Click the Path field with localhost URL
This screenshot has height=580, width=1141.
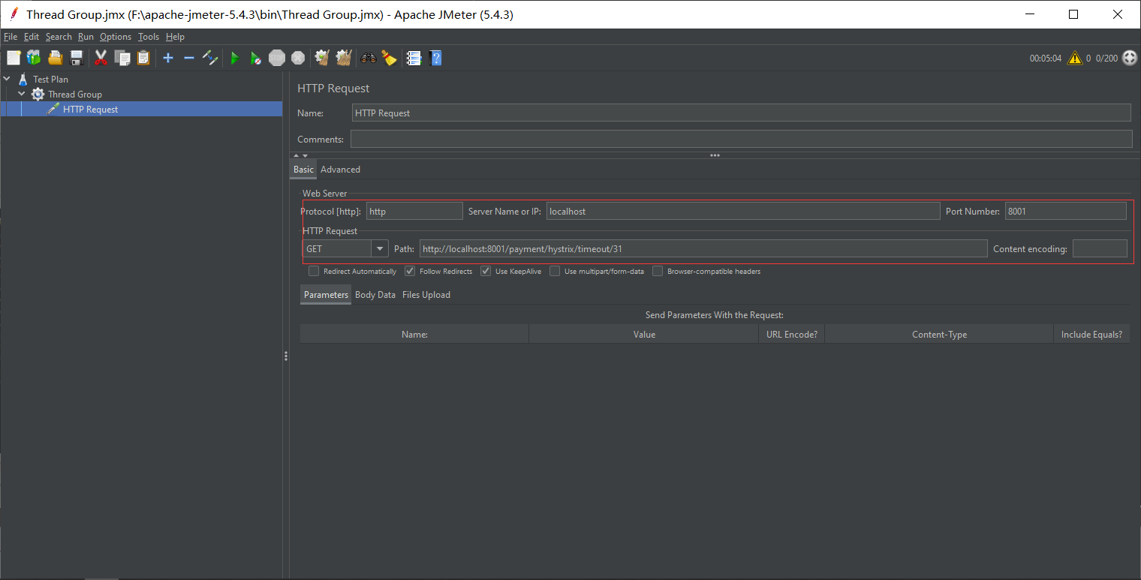point(703,248)
